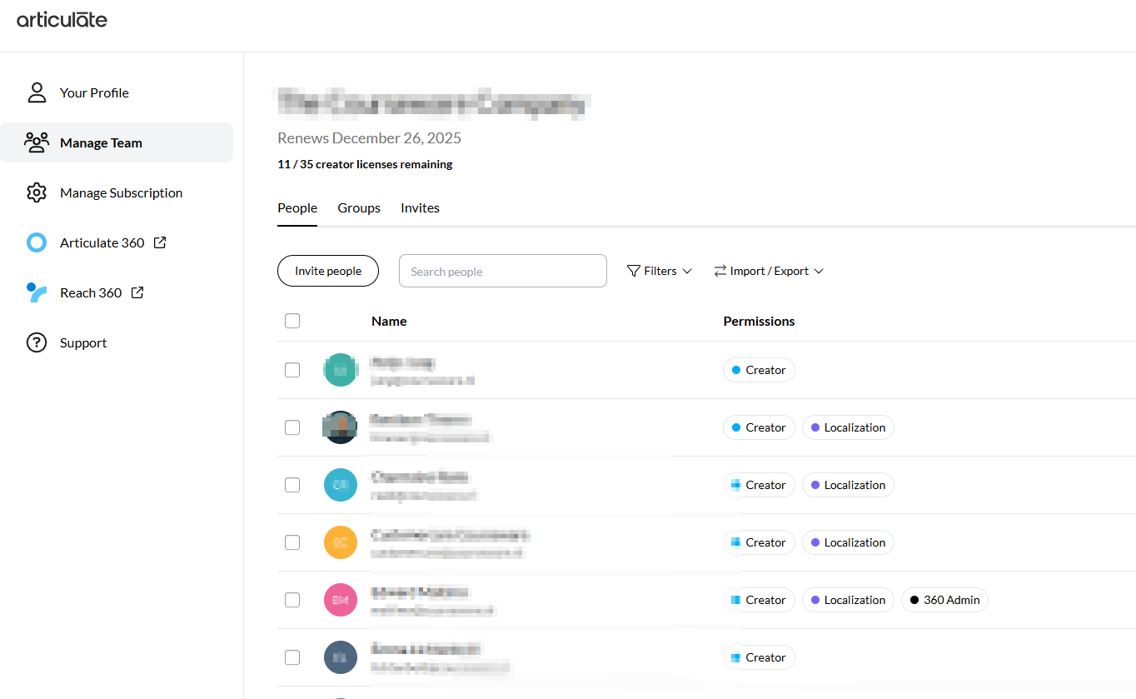Click the Manage Team people icon

pos(37,142)
